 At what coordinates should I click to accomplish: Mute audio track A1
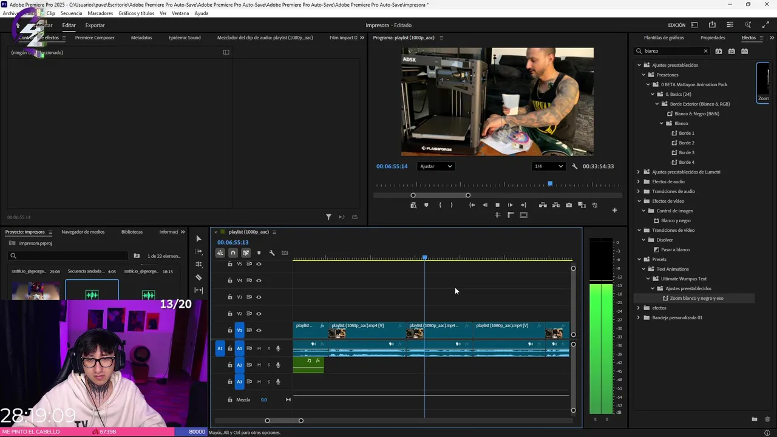(x=259, y=348)
